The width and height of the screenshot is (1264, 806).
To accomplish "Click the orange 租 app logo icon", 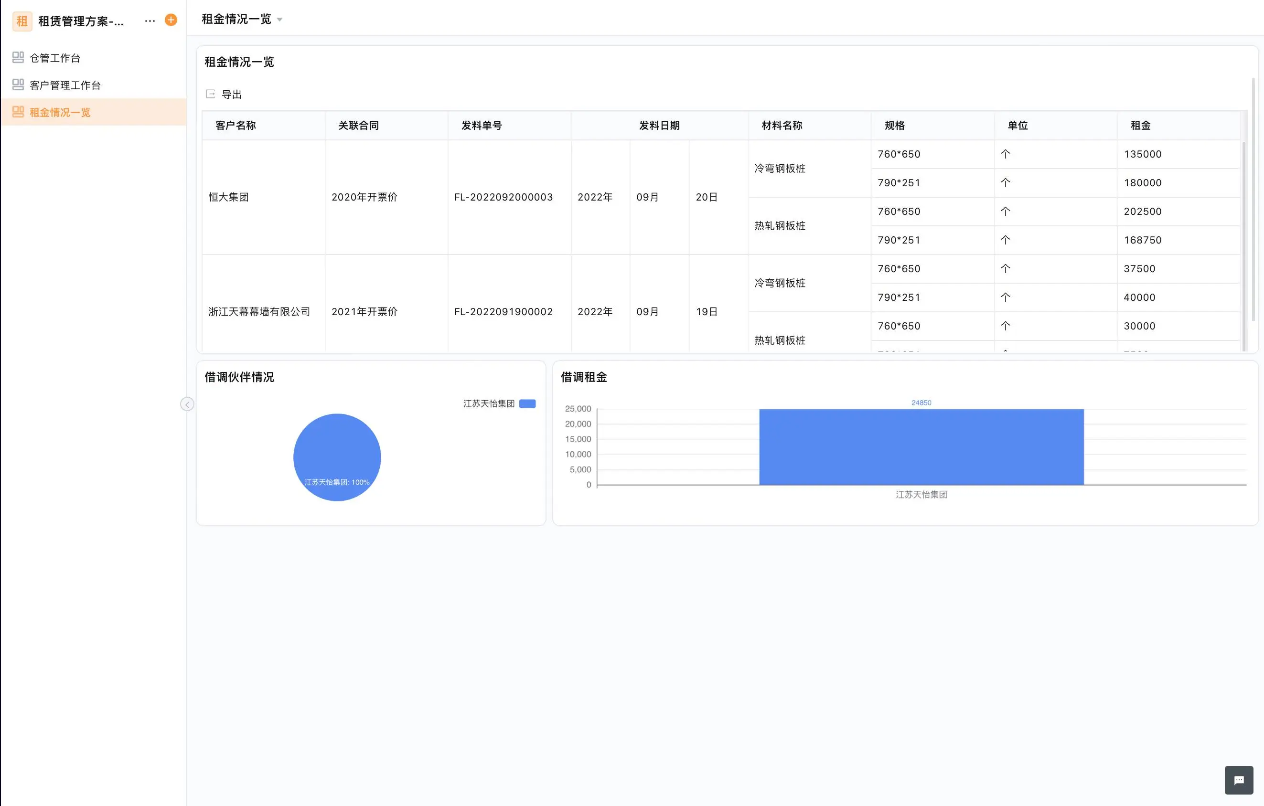I will click(x=22, y=21).
